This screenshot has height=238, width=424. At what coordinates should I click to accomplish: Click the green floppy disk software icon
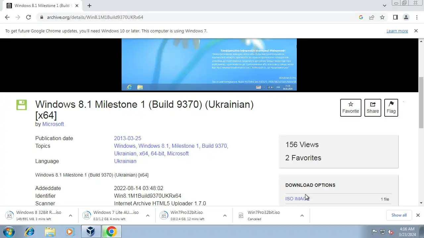click(22, 105)
